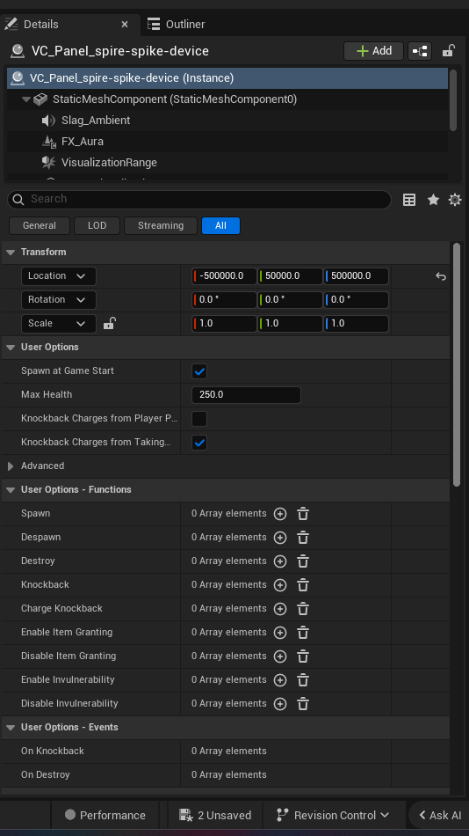Remove all Spawn array elements
The width and height of the screenshot is (469, 836).
coord(303,514)
